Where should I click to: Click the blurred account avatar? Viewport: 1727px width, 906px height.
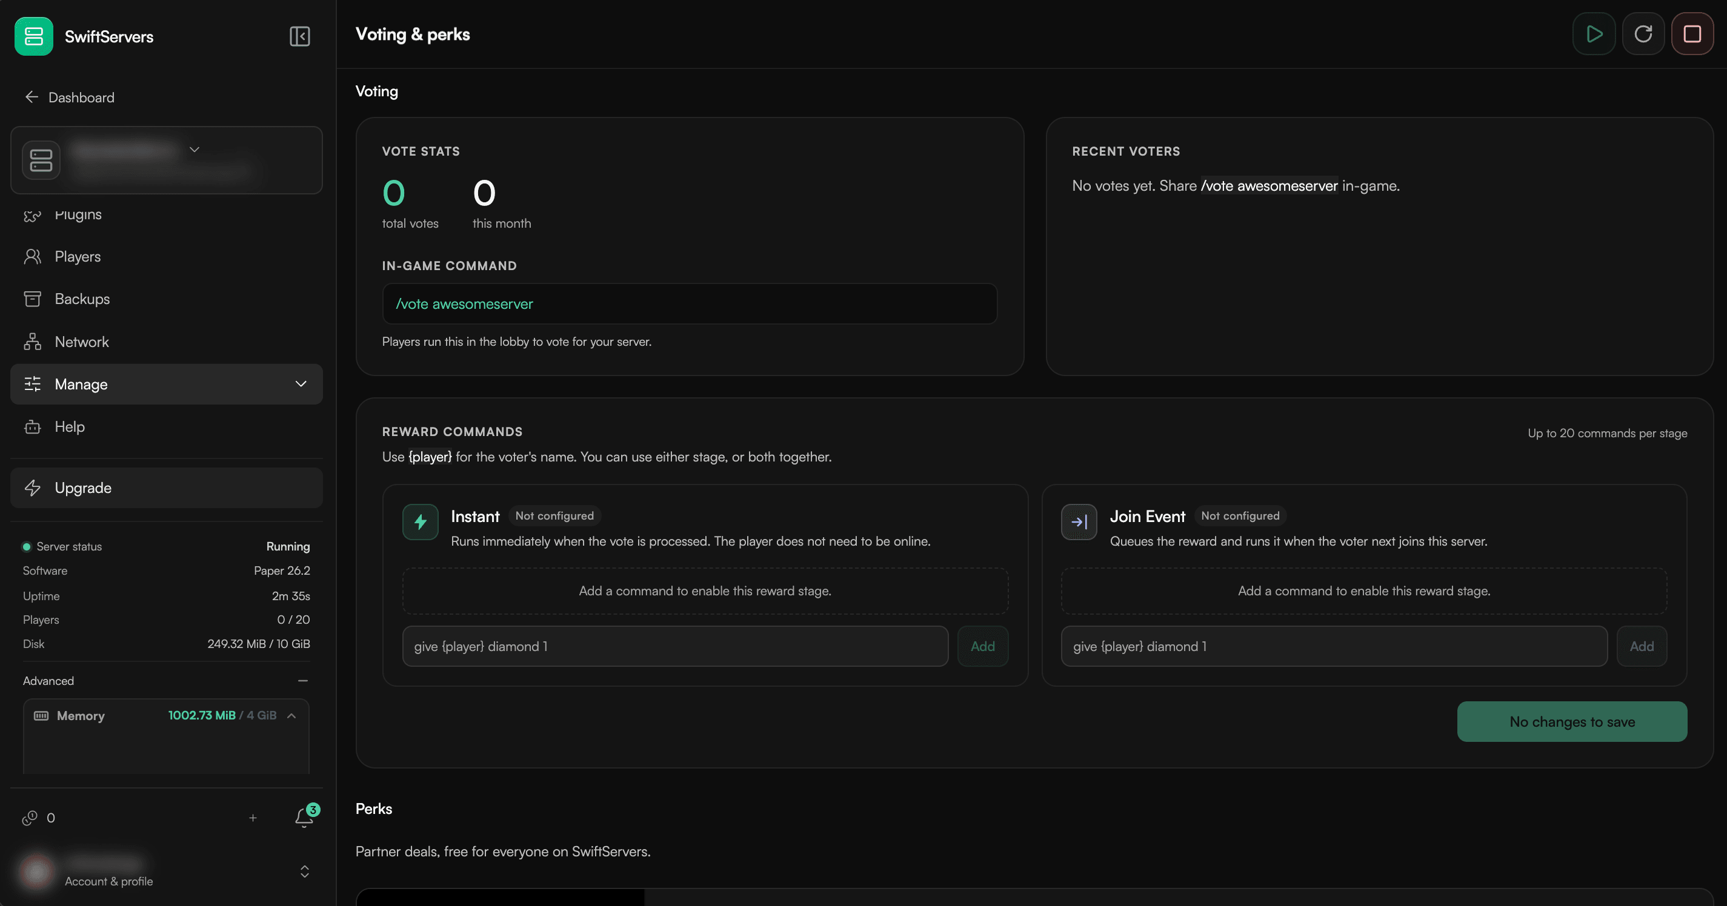click(x=37, y=871)
